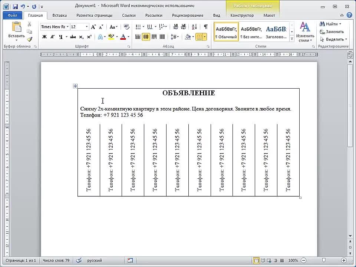
Task: Open the Файл tab
Action: point(13,16)
